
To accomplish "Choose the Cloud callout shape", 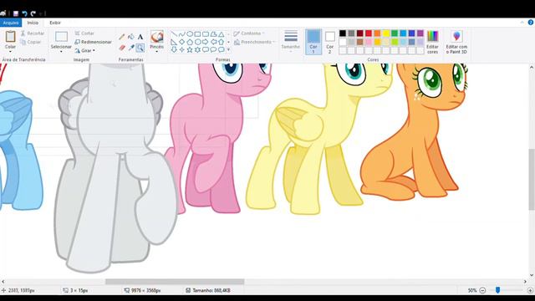I will click(x=221, y=50).
